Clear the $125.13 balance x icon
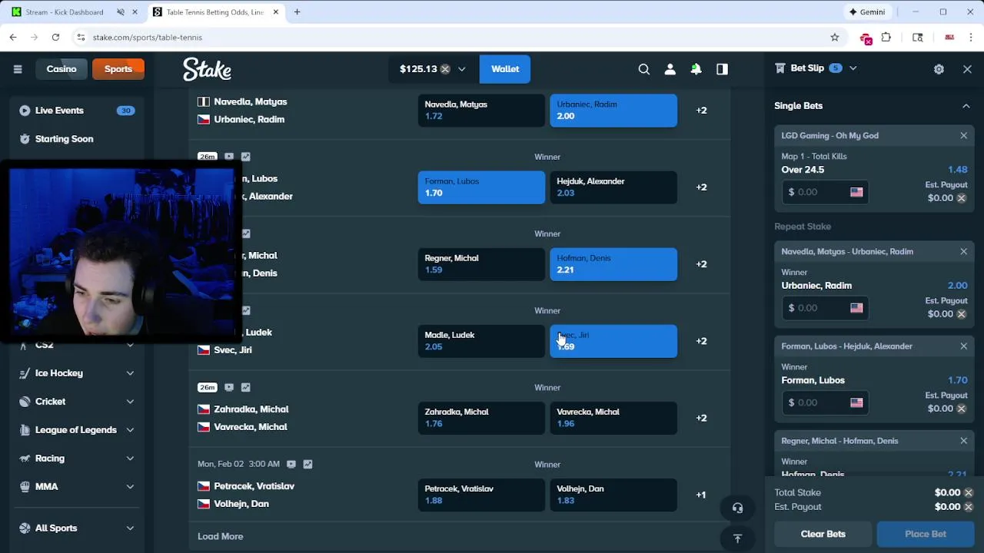 click(445, 69)
